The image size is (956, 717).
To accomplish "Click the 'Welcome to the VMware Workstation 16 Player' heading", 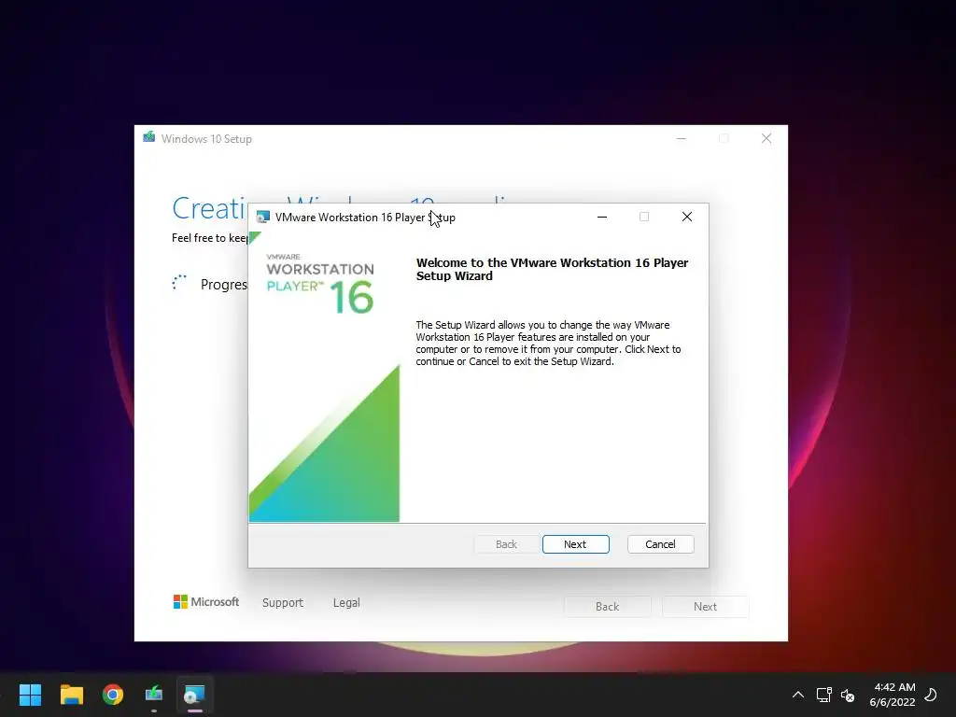I will coord(553,269).
